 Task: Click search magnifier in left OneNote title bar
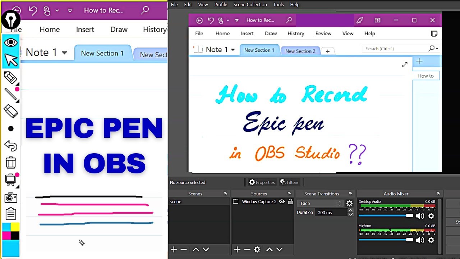[x=145, y=10]
